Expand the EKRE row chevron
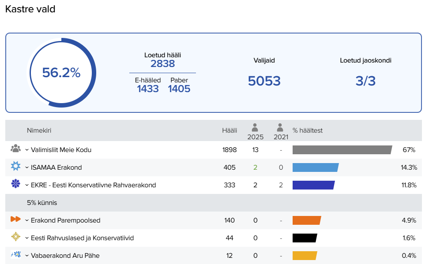Screen dimensions: 429x264 click(x=27, y=186)
